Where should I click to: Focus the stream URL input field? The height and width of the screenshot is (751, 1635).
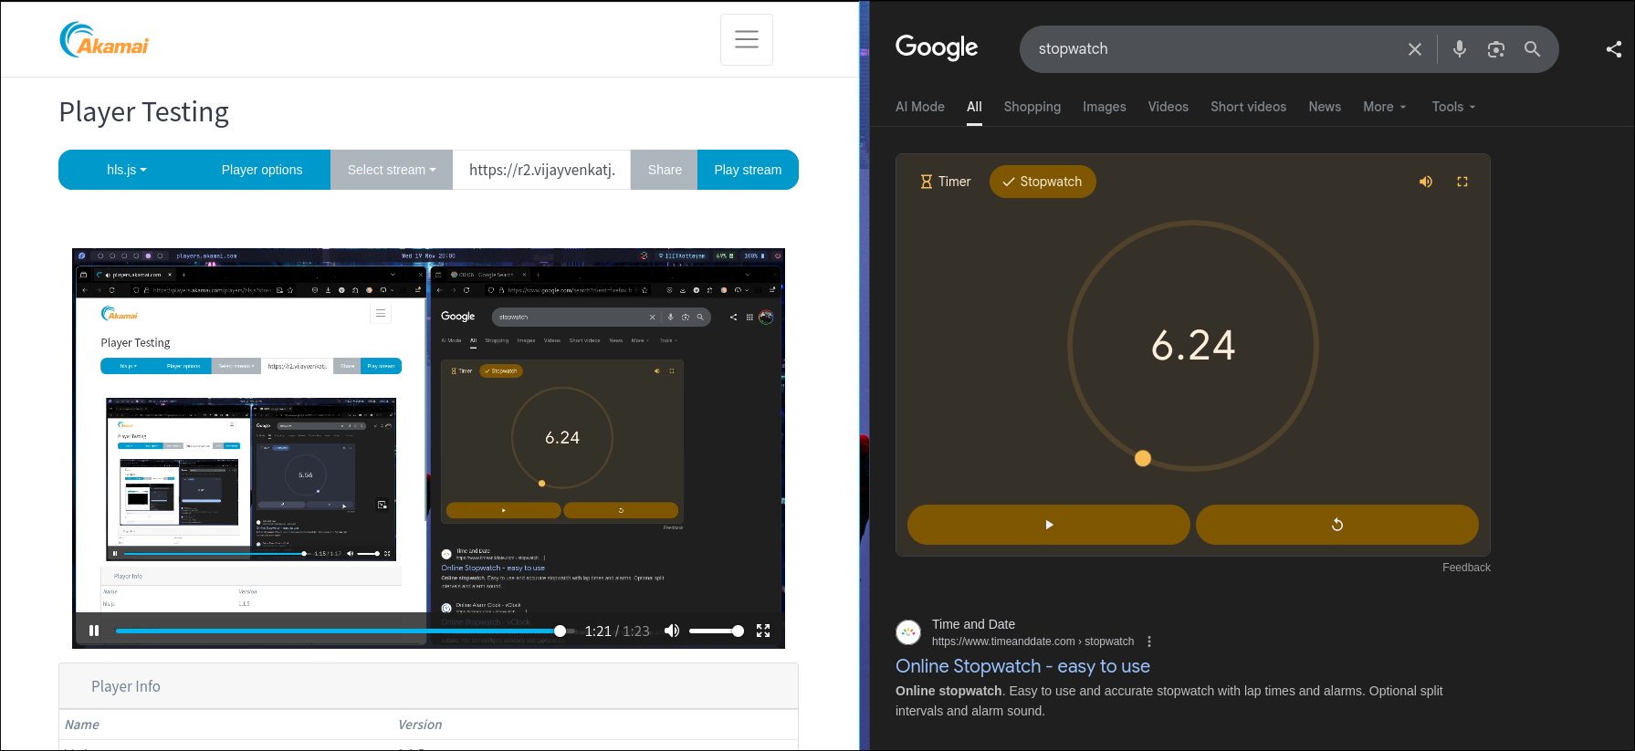pyautogui.click(x=541, y=170)
